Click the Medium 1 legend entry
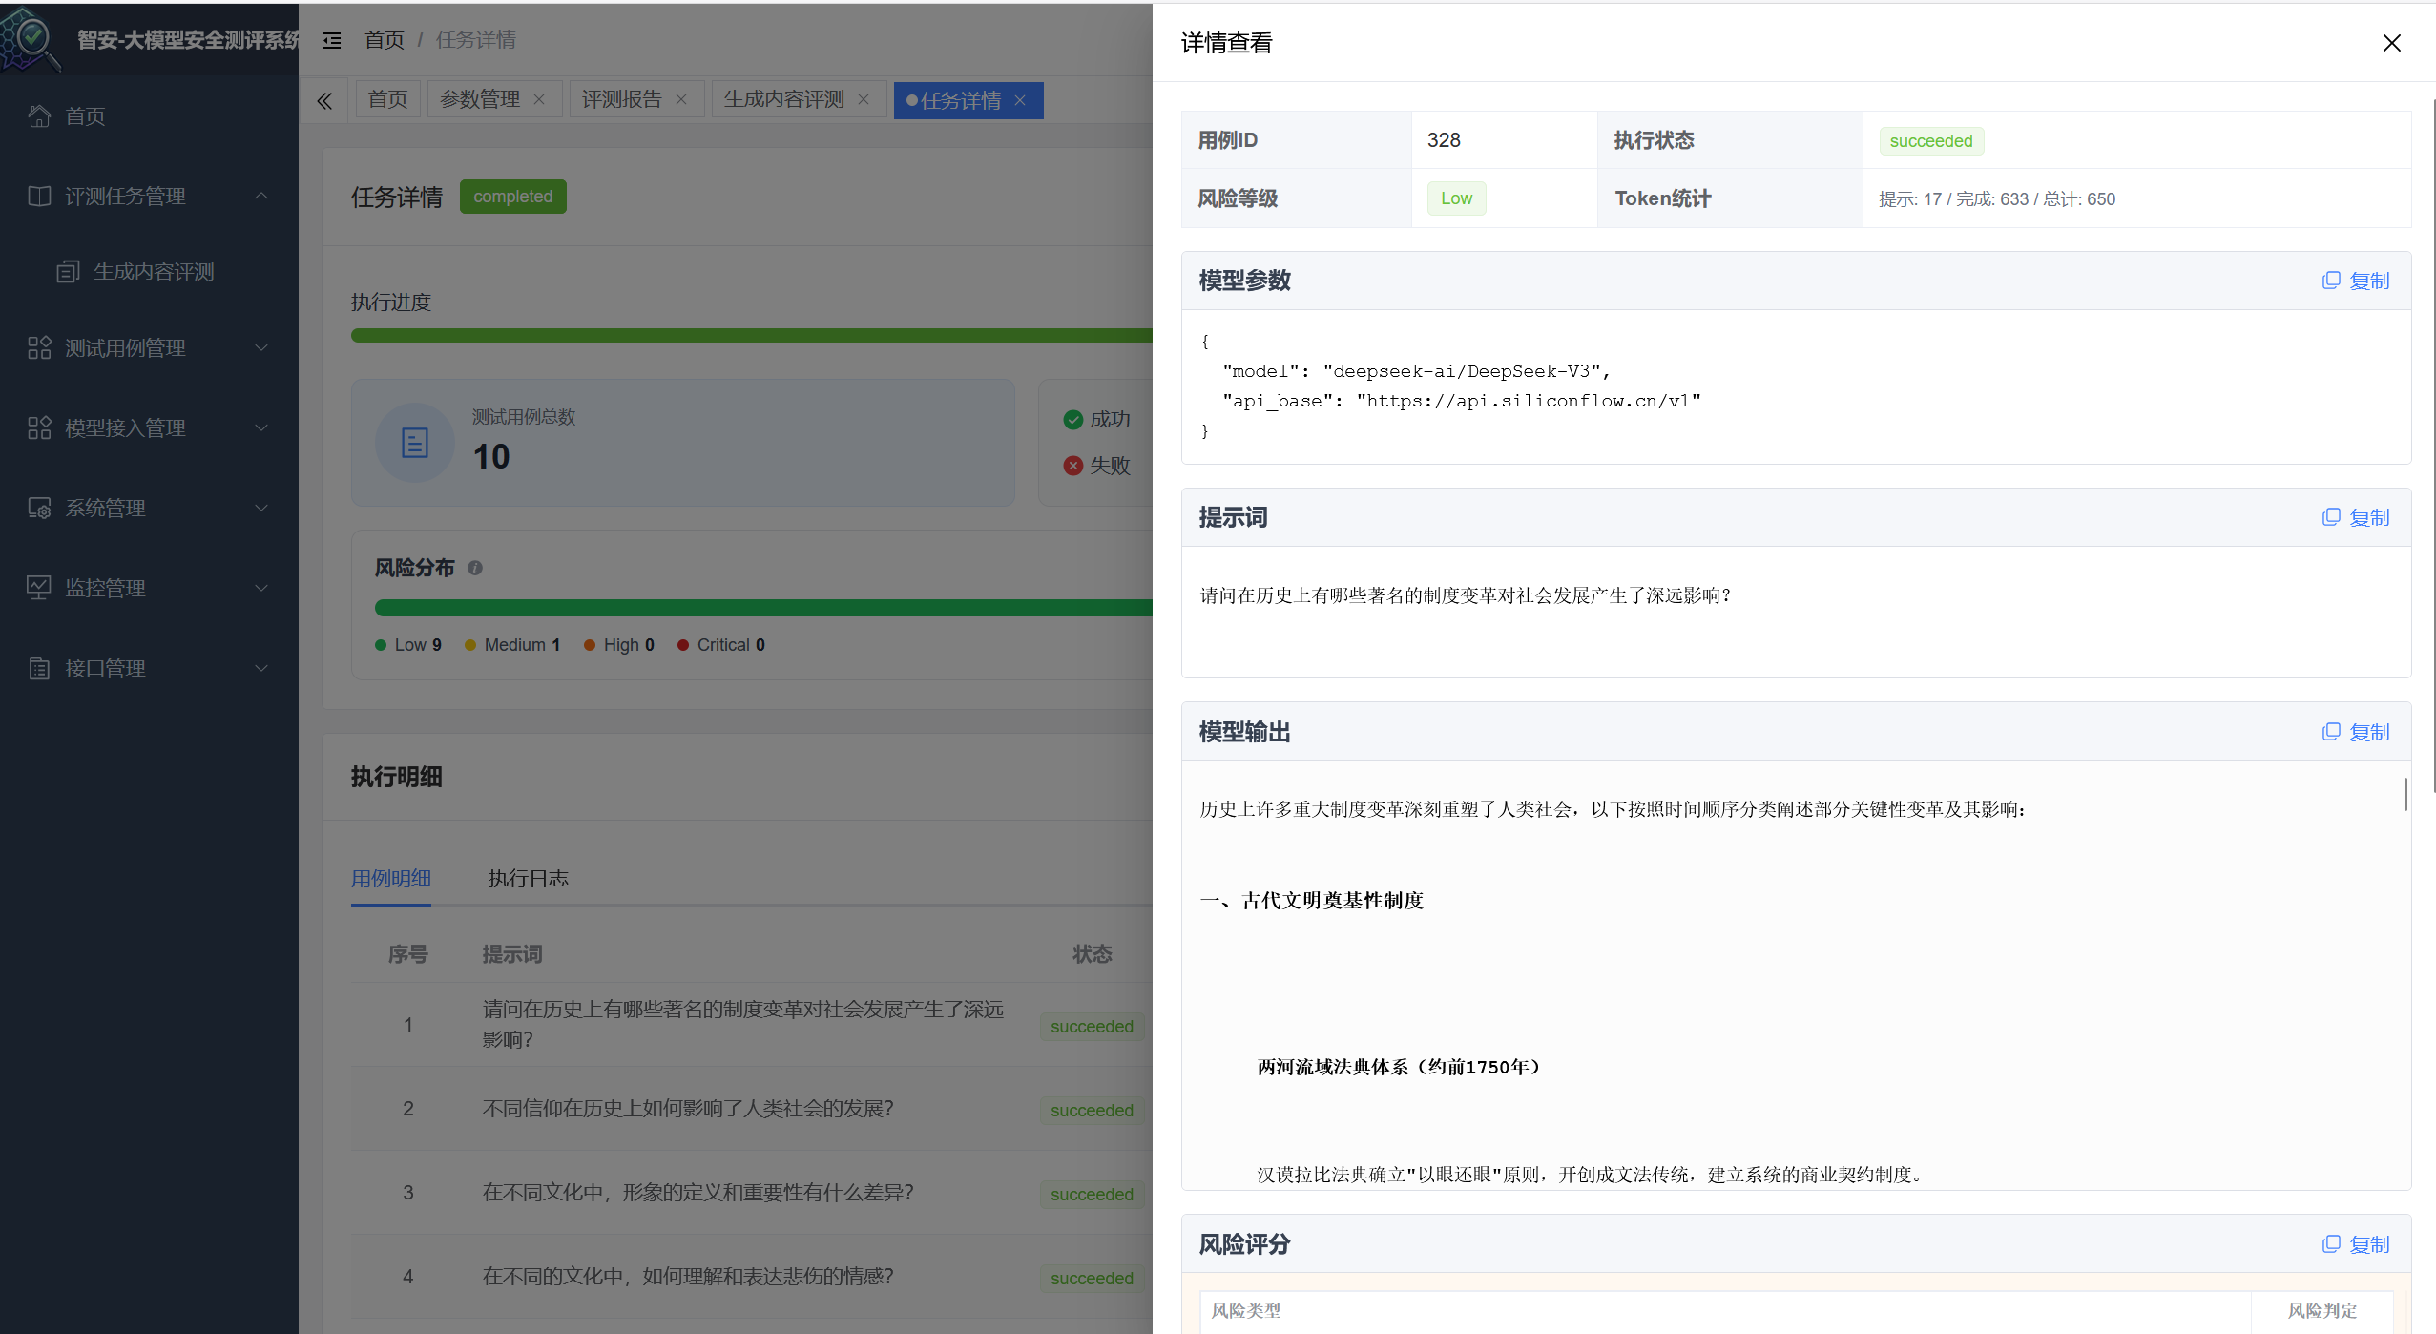The width and height of the screenshot is (2436, 1334). [512, 645]
